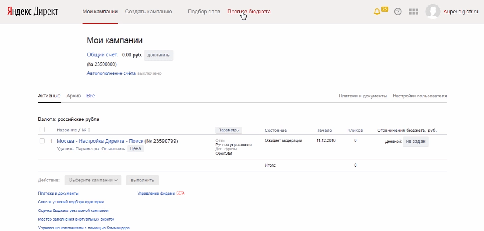Screen dimensions: 484x231
Task: Click the Автопополнение счёта link
Action: coord(111,73)
